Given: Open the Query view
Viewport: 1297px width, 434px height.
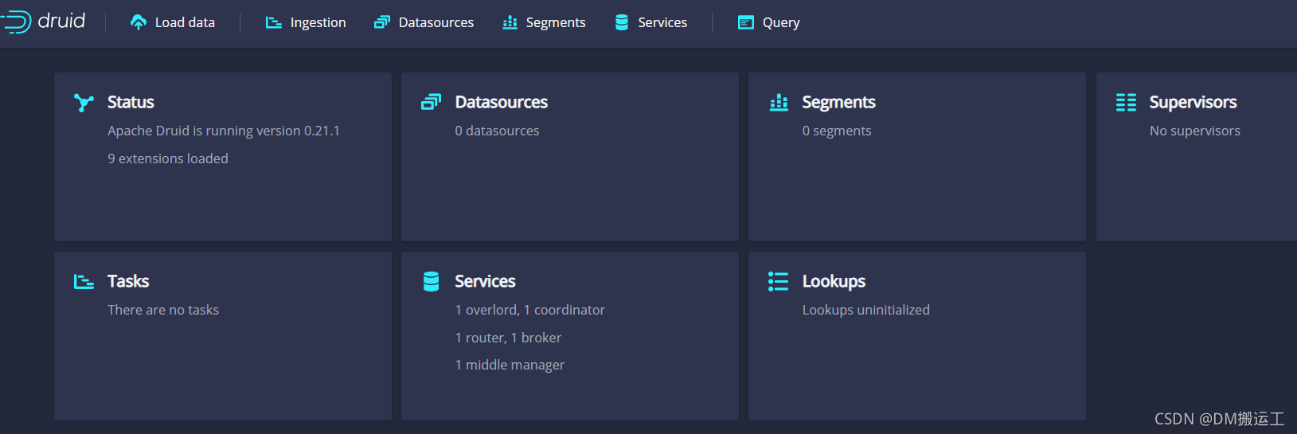Looking at the screenshot, I should (x=769, y=22).
